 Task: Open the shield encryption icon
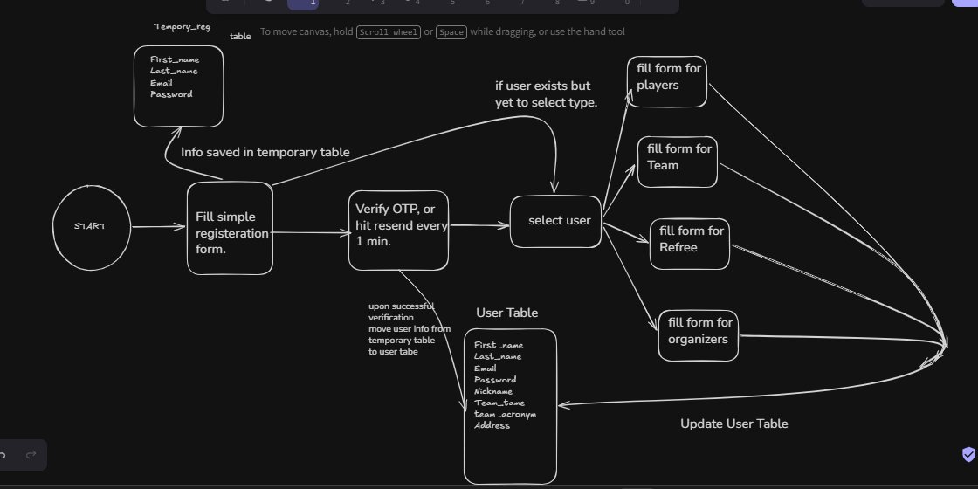(968, 454)
